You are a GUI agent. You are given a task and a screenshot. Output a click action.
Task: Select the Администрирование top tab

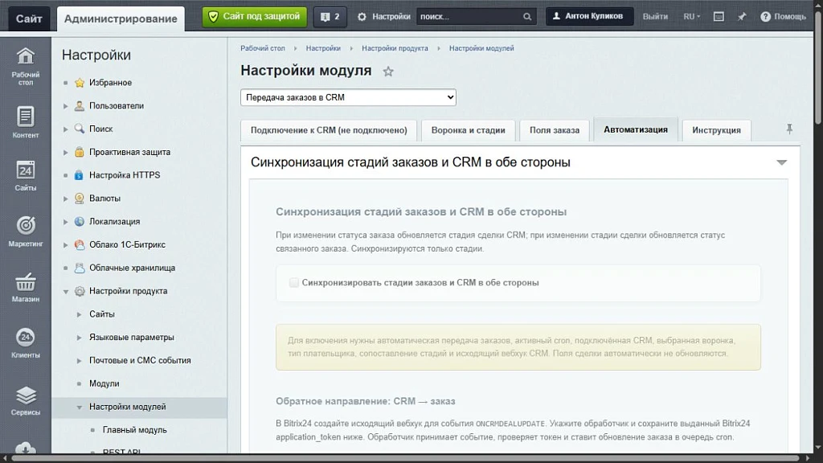tap(121, 19)
